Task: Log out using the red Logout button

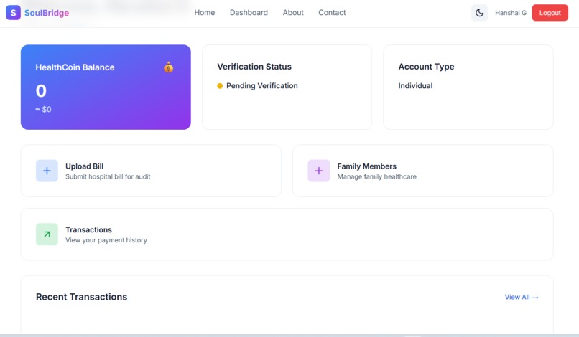Action: click(x=550, y=13)
